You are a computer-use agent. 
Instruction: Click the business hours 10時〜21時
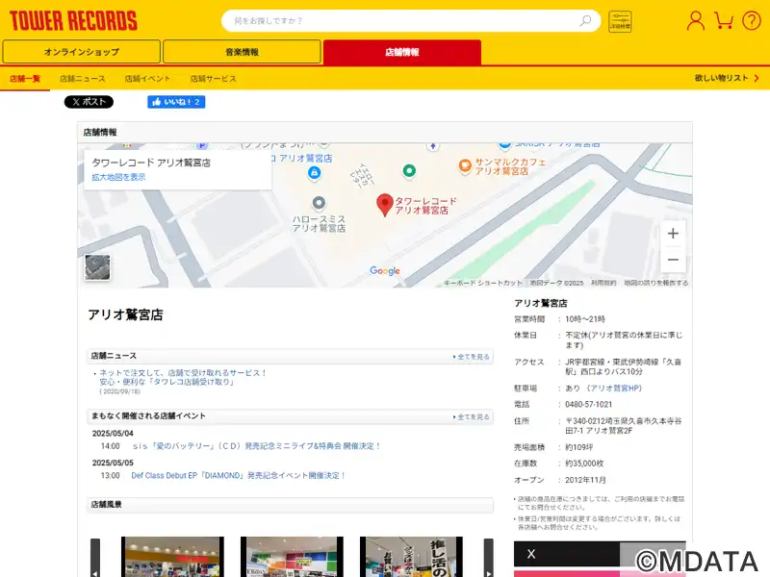coord(585,319)
